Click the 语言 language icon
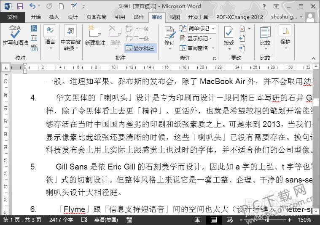The width and height of the screenshot is (320, 225). tap(50, 31)
